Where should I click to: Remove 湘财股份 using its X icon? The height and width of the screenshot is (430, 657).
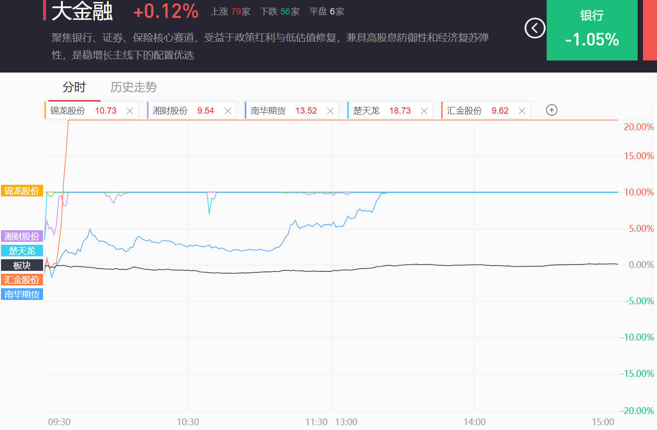coord(228,111)
